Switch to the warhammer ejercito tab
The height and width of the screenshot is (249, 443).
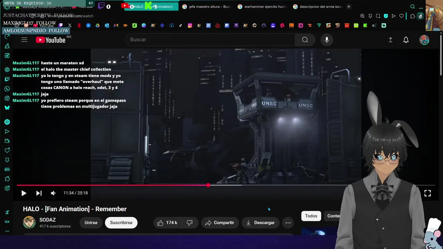(x=262, y=7)
